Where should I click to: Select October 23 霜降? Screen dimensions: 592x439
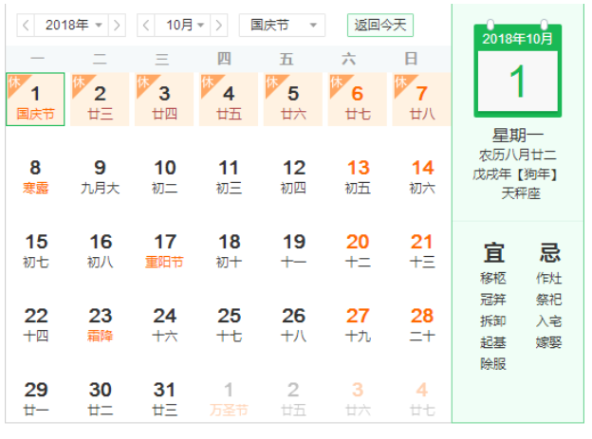coord(100,324)
